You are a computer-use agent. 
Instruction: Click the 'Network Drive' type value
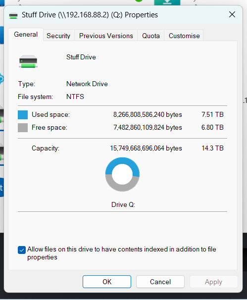click(x=87, y=84)
